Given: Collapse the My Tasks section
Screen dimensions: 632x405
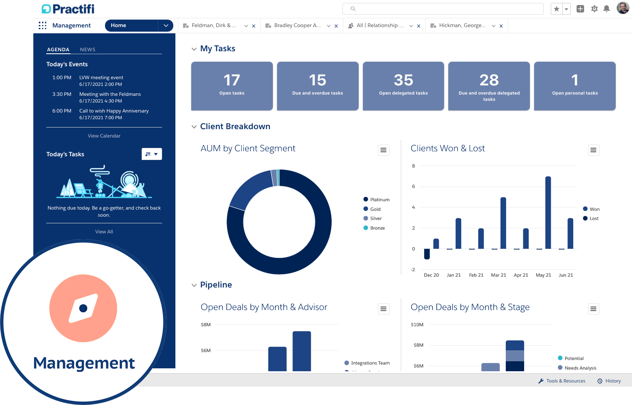Looking at the screenshot, I should [194, 49].
